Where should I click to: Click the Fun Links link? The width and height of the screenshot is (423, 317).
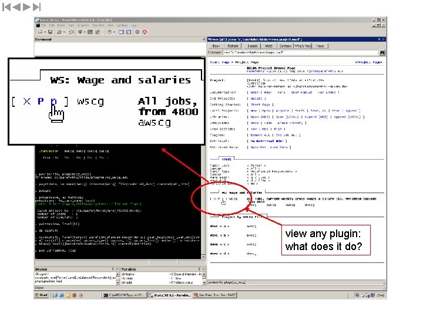(x=327, y=93)
